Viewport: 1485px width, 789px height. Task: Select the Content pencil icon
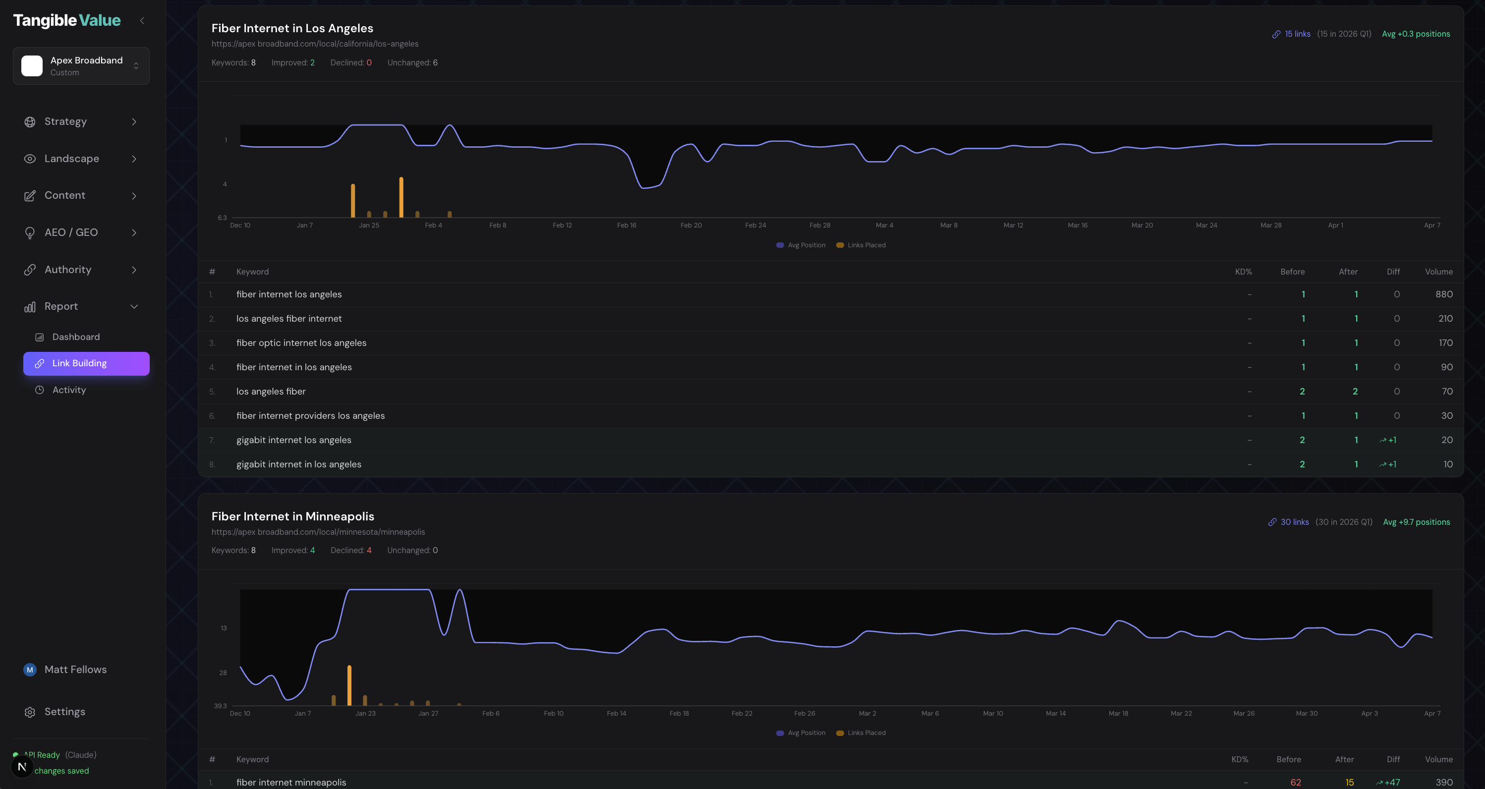point(30,195)
